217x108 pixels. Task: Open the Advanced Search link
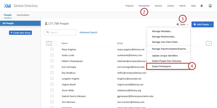88,33
